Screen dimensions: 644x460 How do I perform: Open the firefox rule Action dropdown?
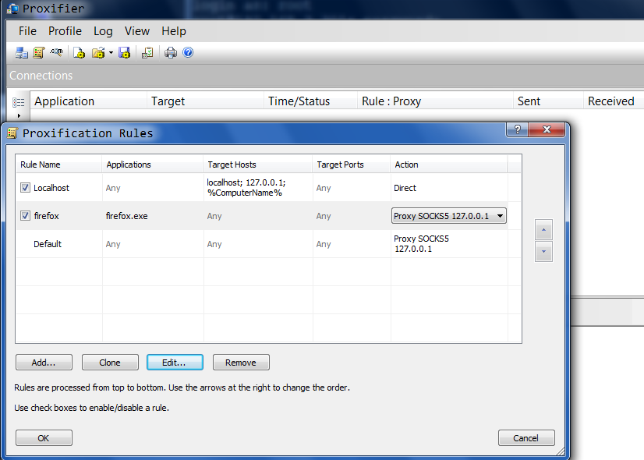click(449, 216)
